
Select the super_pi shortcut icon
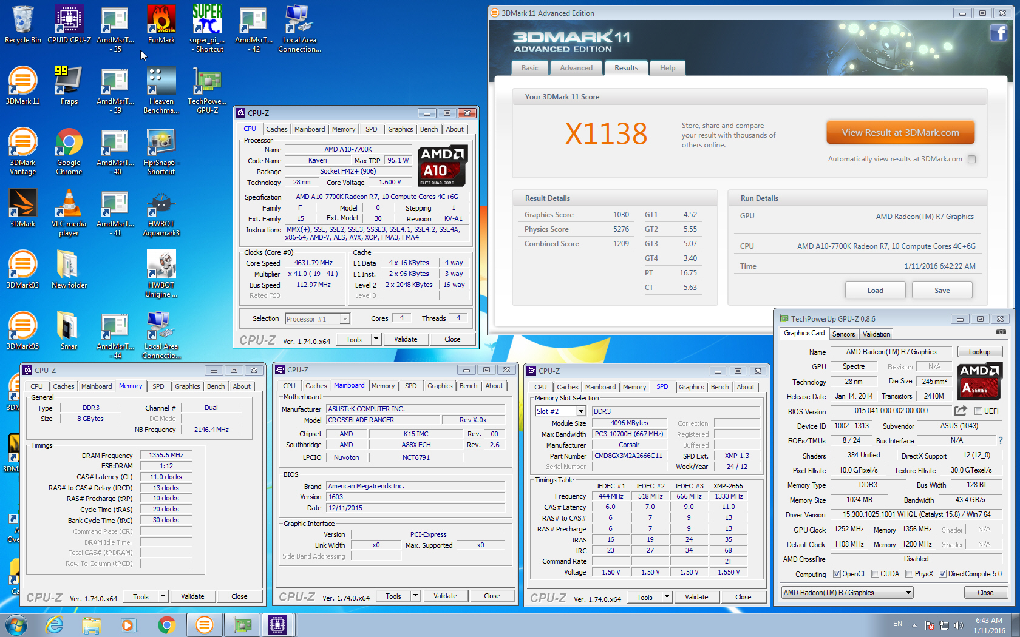tap(208, 29)
